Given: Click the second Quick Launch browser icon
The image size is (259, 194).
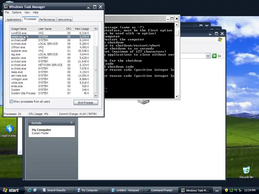Looking at the screenshot, I should (x=35, y=190).
